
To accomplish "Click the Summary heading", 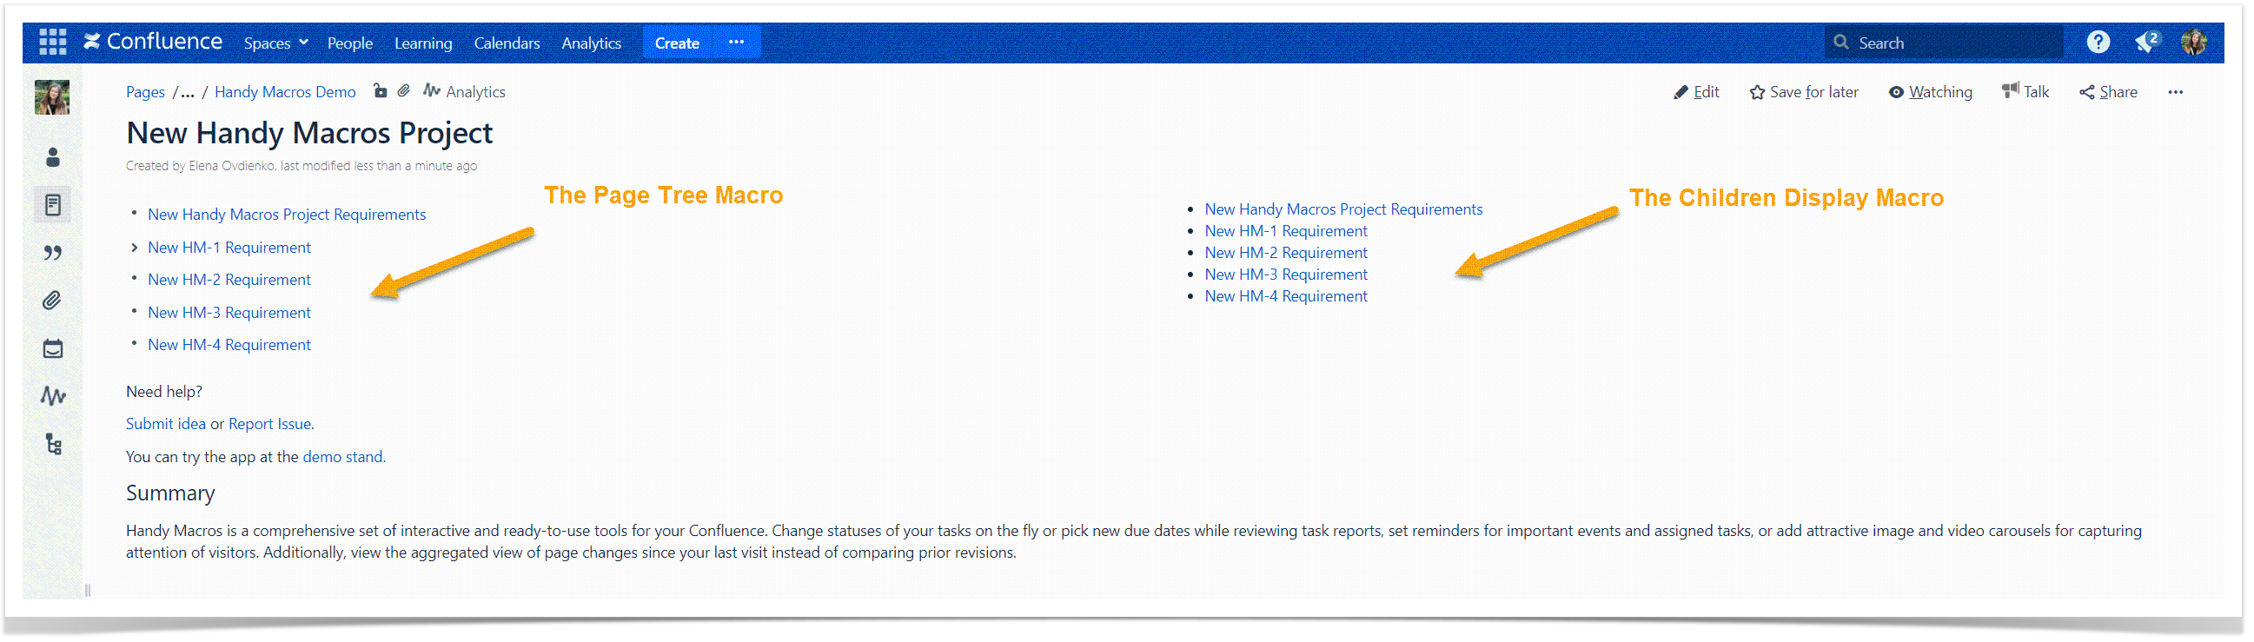I will (169, 493).
